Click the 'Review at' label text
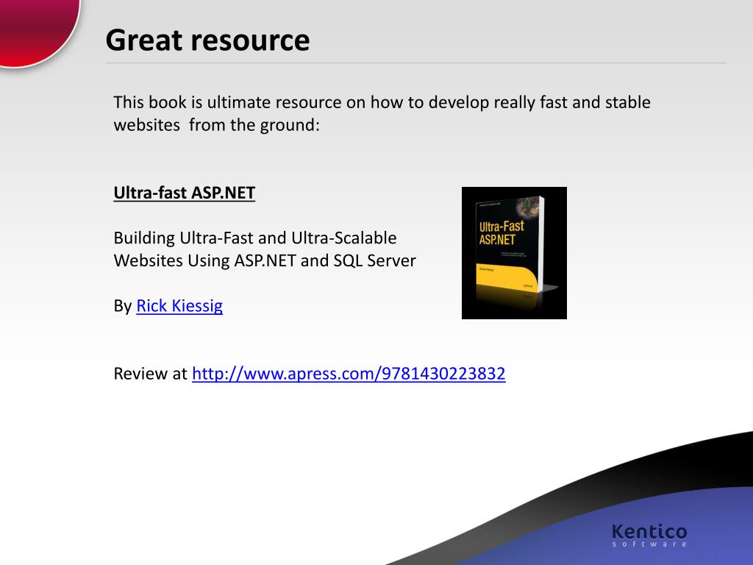 point(150,374)
